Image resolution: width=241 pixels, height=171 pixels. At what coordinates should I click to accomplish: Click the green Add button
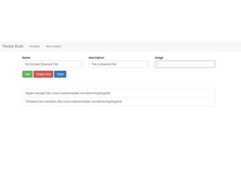point(27,74)
